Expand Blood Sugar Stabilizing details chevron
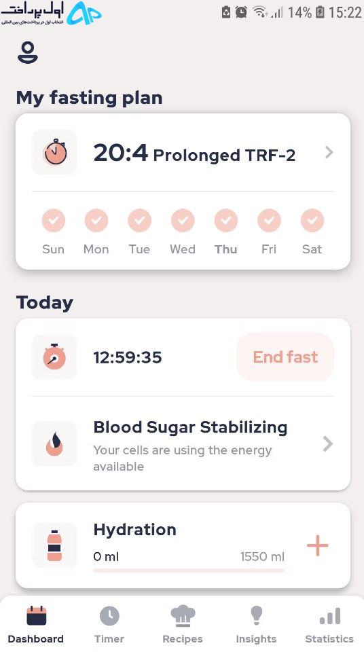Viewport: 364px width, 652px height. coord(328,443)
